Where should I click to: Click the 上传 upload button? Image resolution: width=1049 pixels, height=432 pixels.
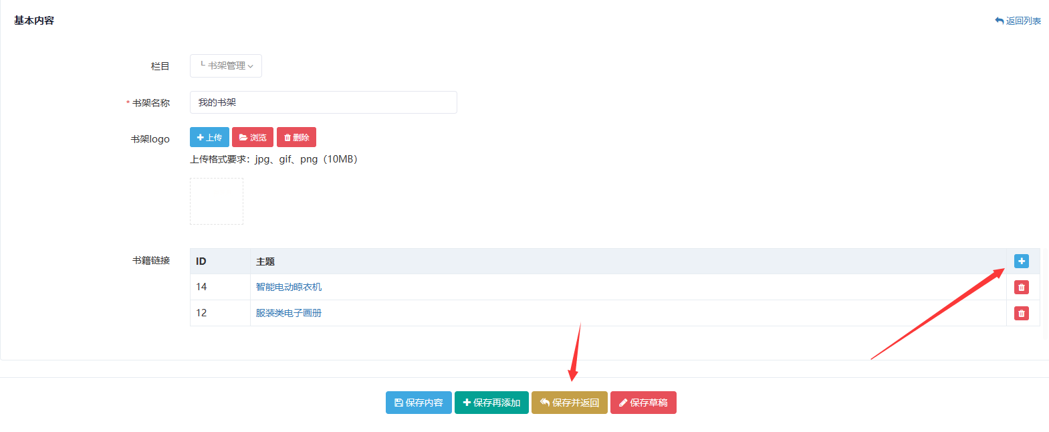209,137
